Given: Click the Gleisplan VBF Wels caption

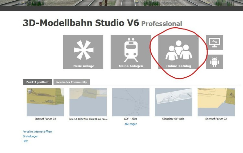Looking at the screenshot, I should point(173,119).
